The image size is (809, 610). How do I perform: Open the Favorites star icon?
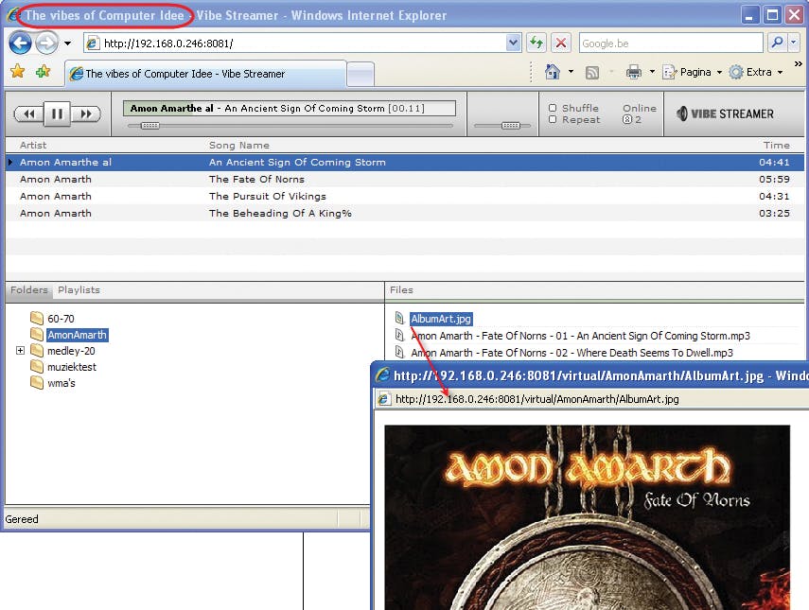(x=18, y=72)
